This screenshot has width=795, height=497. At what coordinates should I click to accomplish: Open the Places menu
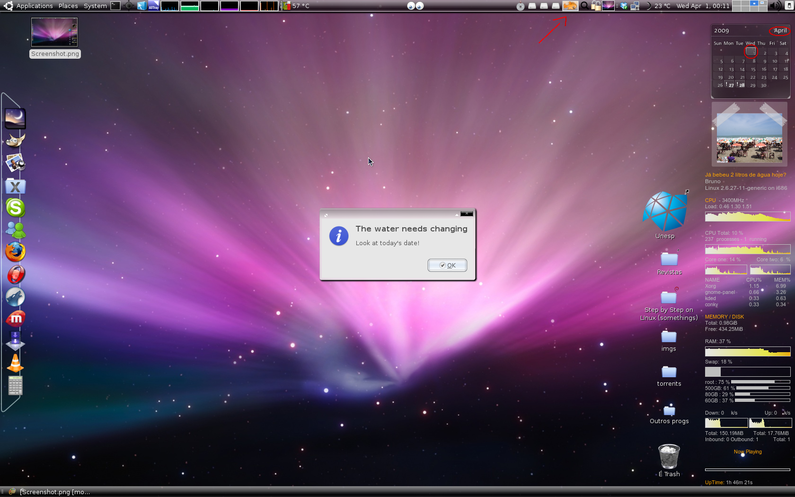[x=68, y=6]
